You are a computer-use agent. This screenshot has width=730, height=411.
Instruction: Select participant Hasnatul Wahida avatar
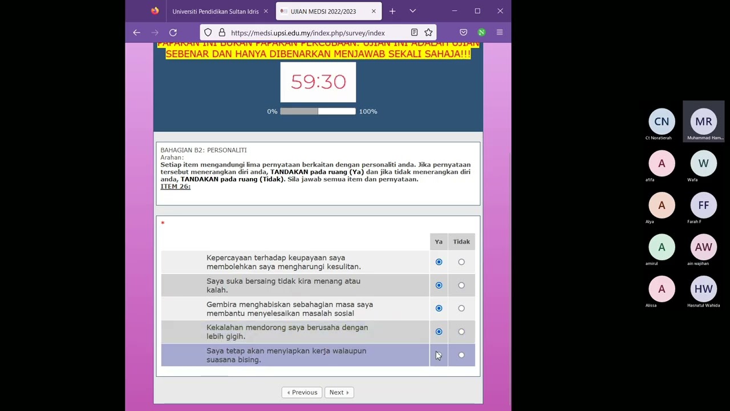[x=704, y=289]
